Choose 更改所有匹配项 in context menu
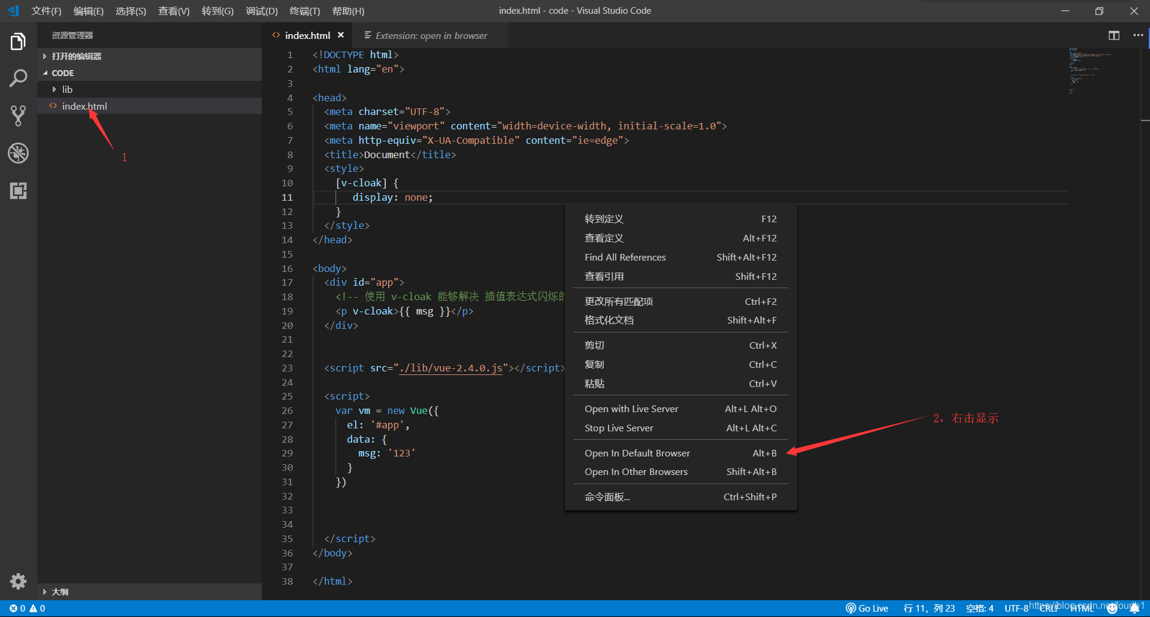 point(680,301)
